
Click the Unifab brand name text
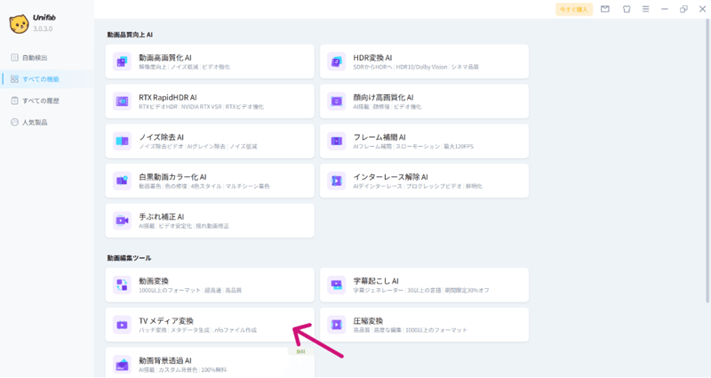[44, 18]
